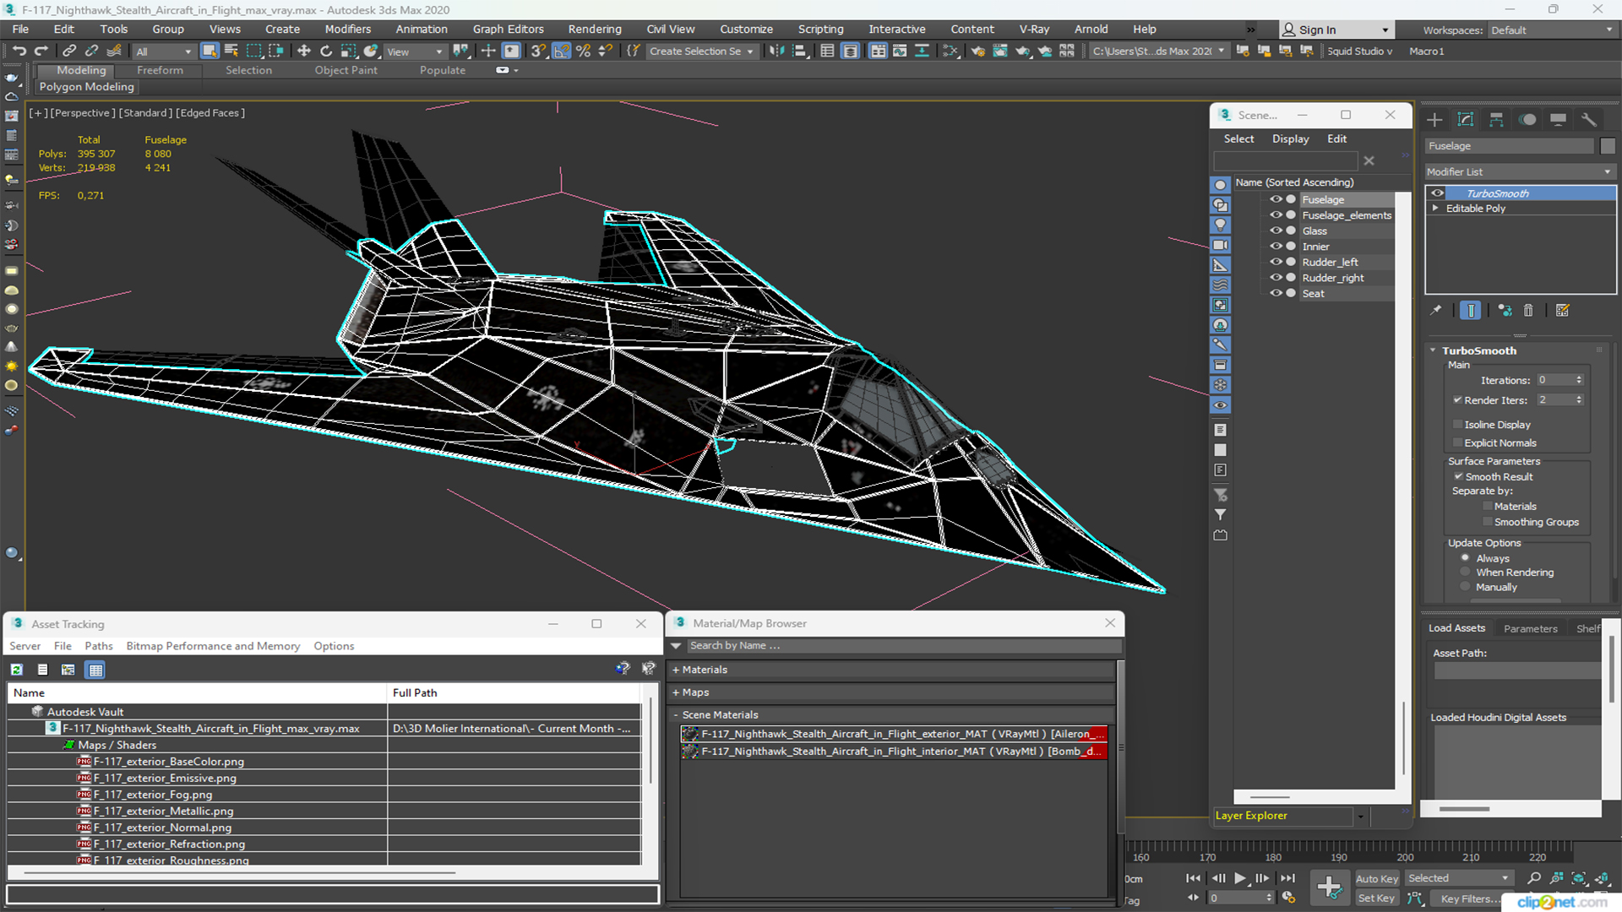Image resolution: width=1622 pixels, height=912 pixels.
Task: Hide the Fuselage object via eye icon
Action: 1276,199
